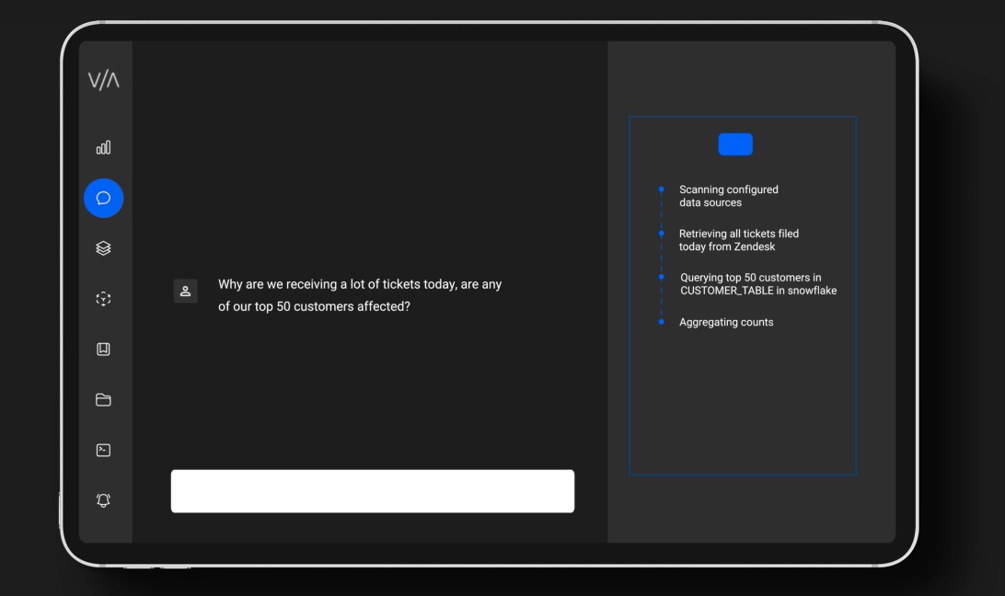Launch the terminal console icon

tap(103, 451)
